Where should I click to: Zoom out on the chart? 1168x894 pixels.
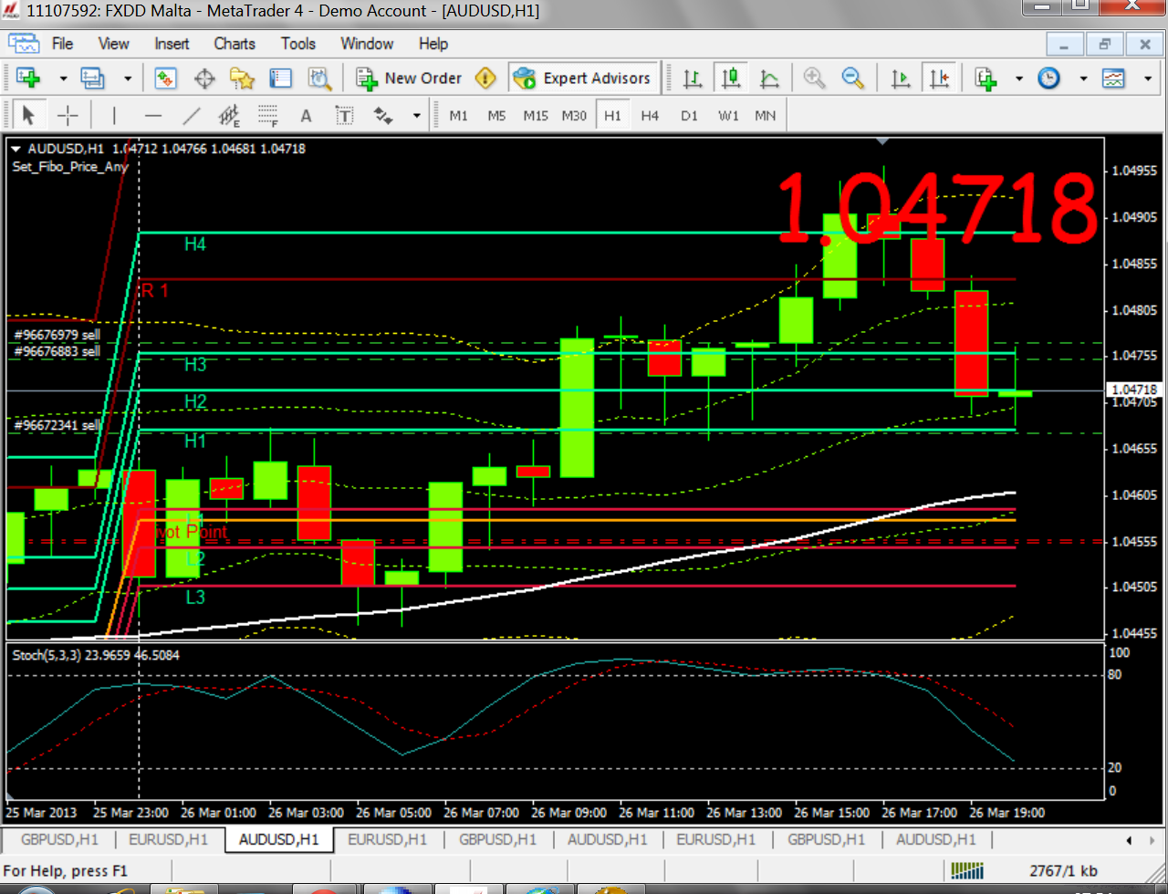(852, 78)
